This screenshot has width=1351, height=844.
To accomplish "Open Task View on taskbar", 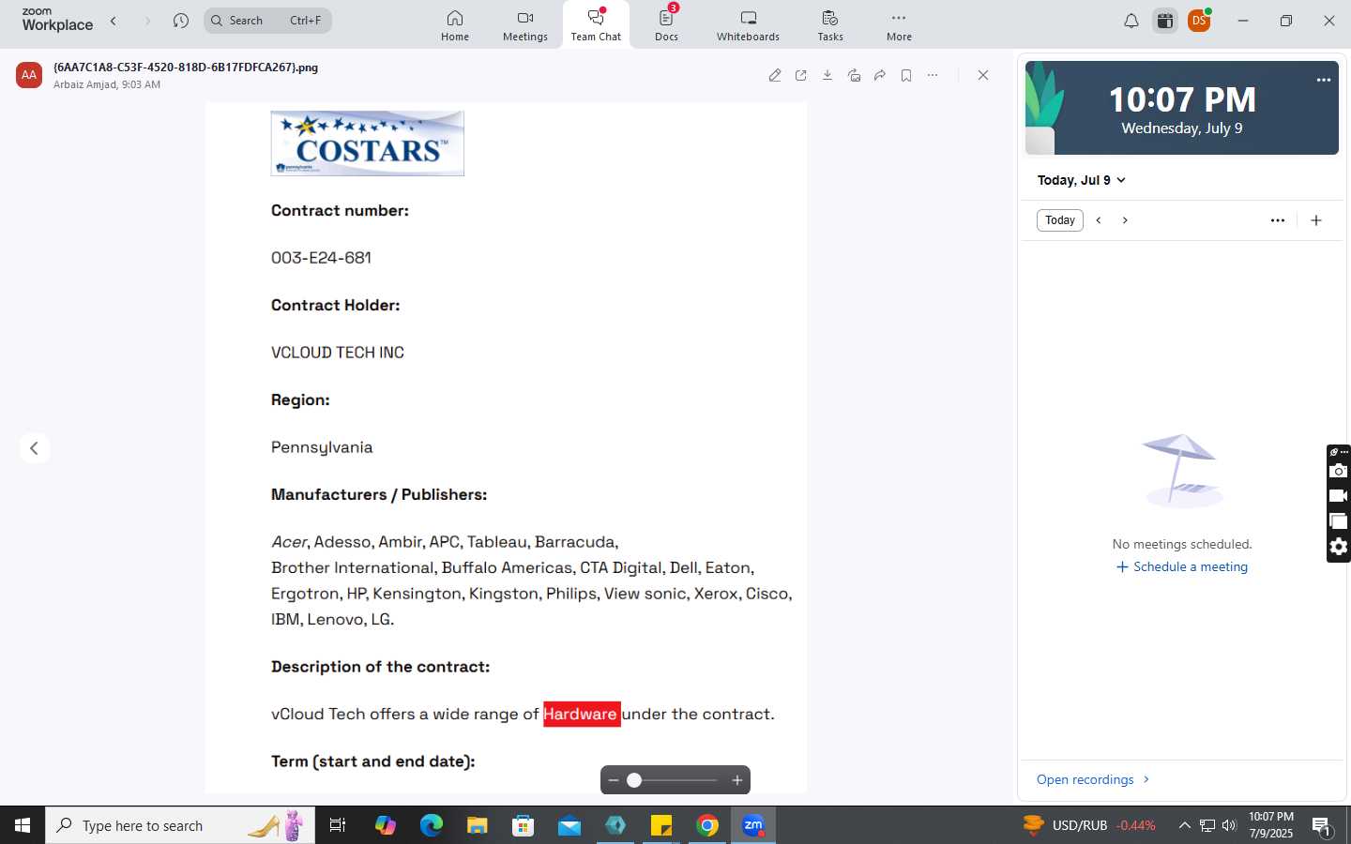I will [x=338, y=825].
